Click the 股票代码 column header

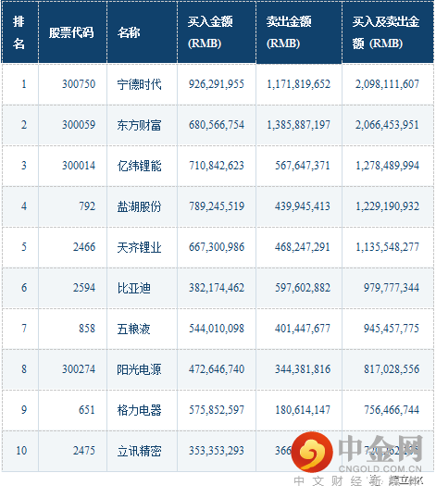72,32
